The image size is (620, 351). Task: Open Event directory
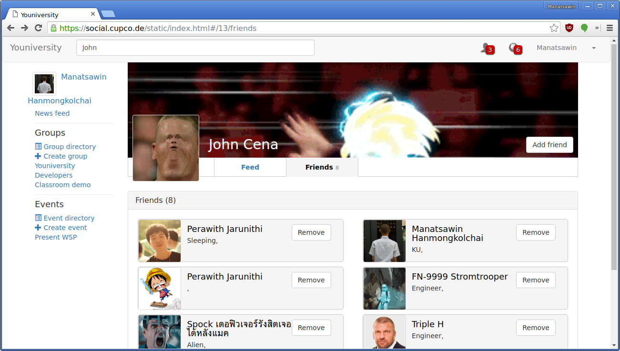pyautogui.click(x=65, y=218)
